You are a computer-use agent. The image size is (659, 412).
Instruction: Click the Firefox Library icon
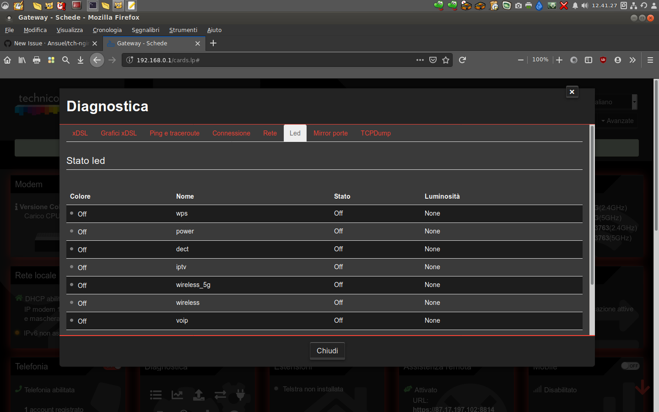click(22, 60)
